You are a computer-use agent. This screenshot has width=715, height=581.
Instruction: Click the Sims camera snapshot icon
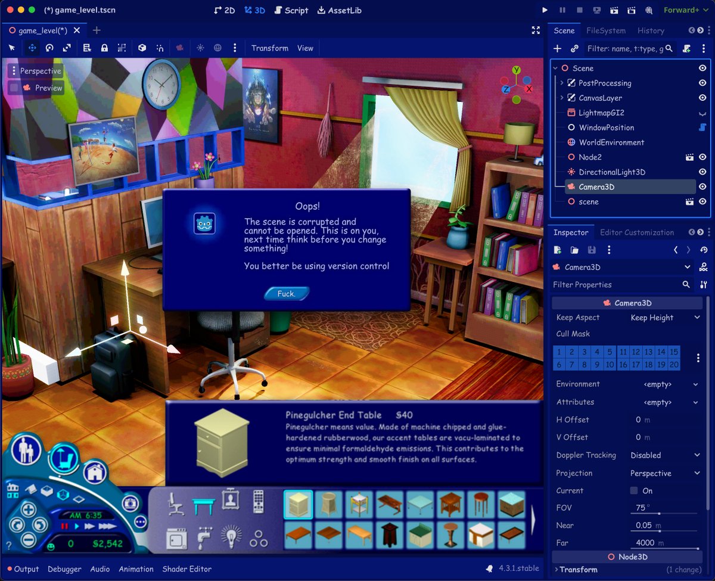[130, 504]
